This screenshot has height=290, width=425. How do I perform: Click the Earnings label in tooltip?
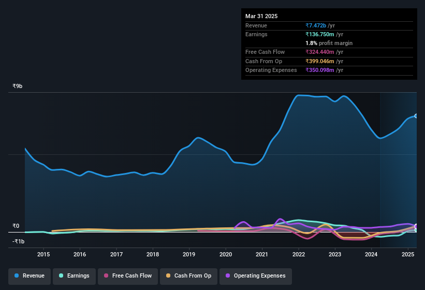pos(256,34)
